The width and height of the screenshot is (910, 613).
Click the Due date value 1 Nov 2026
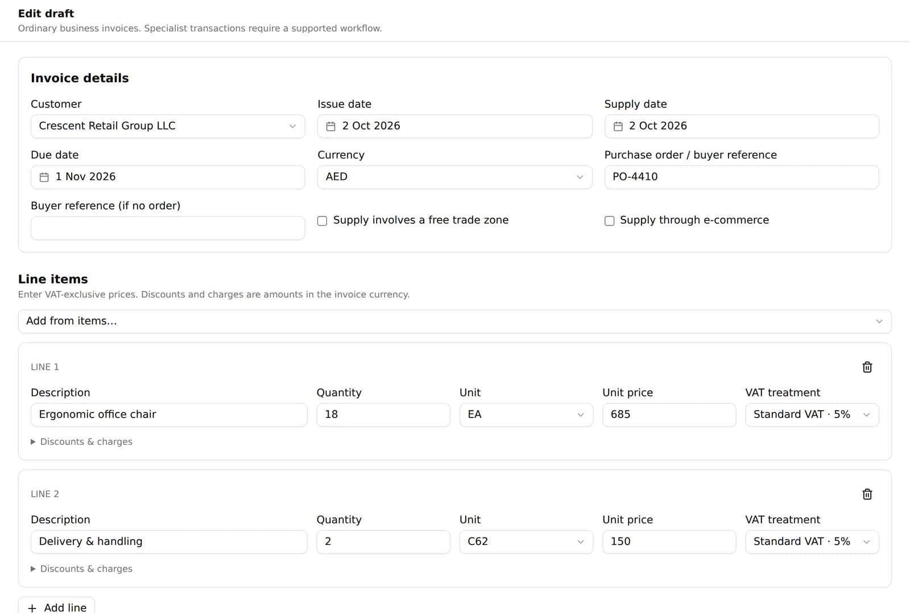pyautogui.click(x=85, y=177)
